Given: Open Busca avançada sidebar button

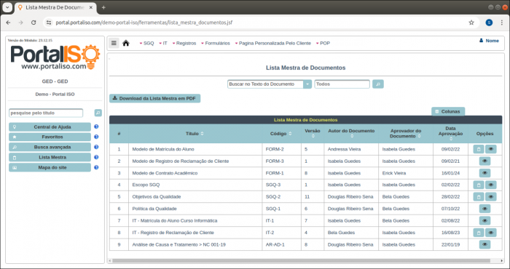Looking at the screenshot, I should (x=50, y=147).
